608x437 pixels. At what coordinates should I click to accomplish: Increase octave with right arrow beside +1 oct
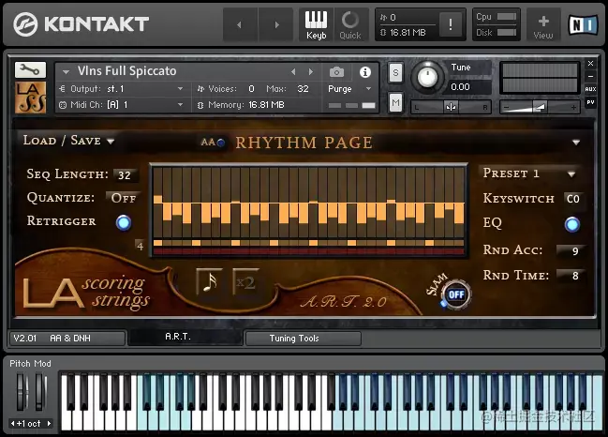coord(49,424)
